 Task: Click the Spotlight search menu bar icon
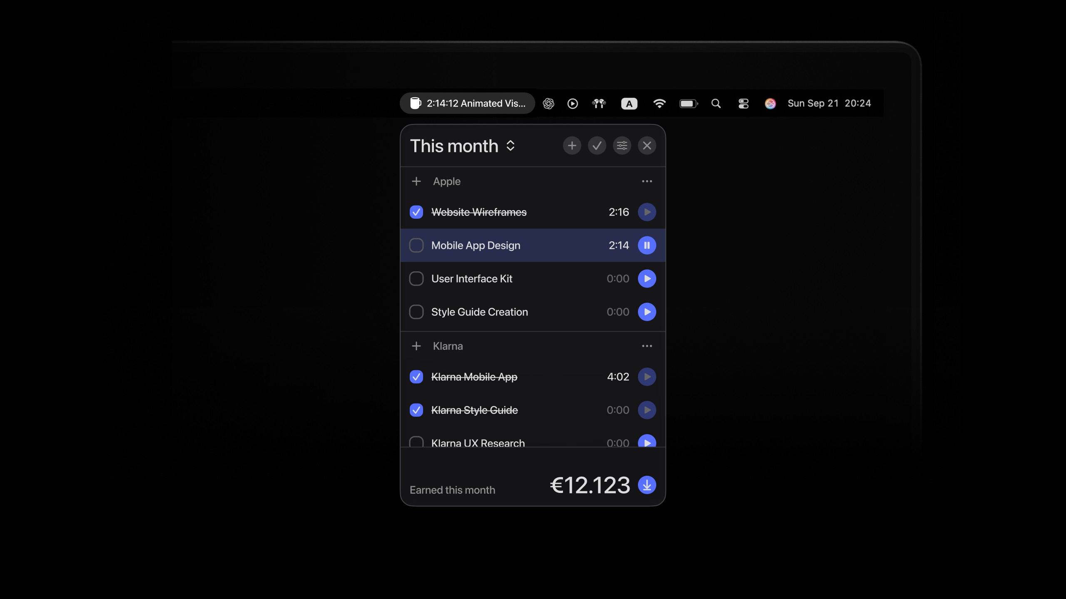click(716, 104)
